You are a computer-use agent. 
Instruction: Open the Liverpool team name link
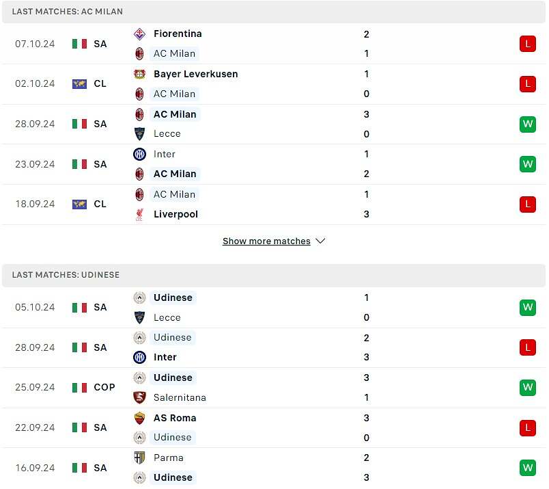(175, 214)
